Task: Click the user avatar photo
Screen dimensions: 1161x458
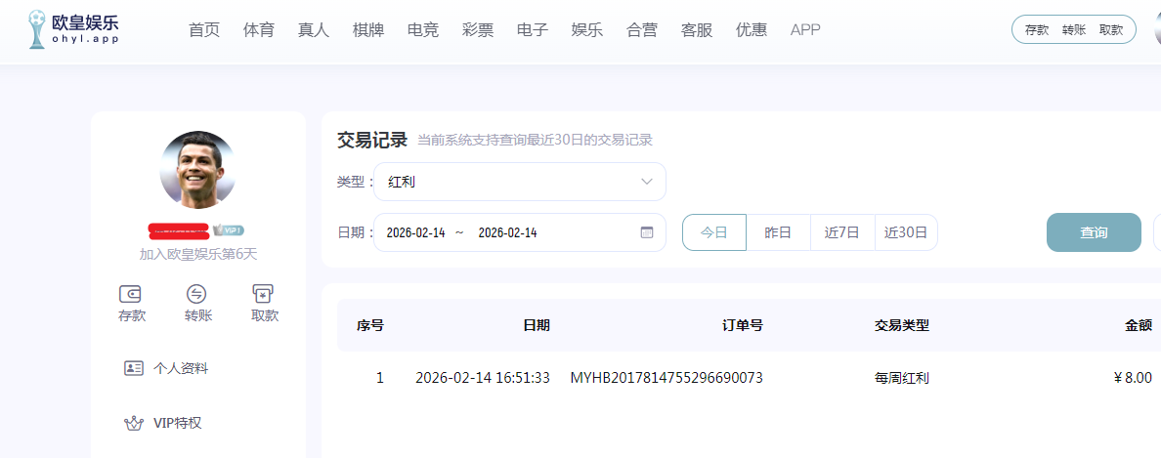Action: [198, 169]
